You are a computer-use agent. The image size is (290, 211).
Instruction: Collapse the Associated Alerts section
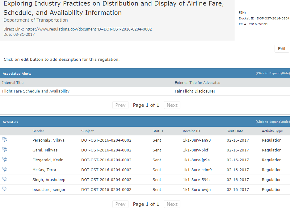pyautogui.click(x=273, y=73)
